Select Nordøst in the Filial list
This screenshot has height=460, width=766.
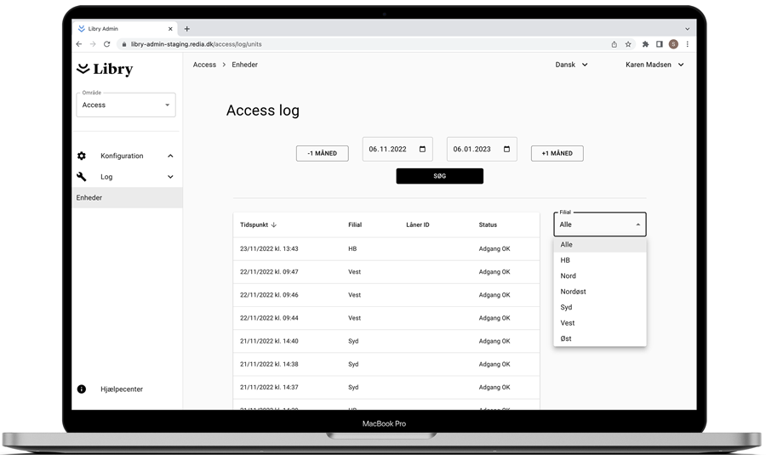[x=573, y=292]
